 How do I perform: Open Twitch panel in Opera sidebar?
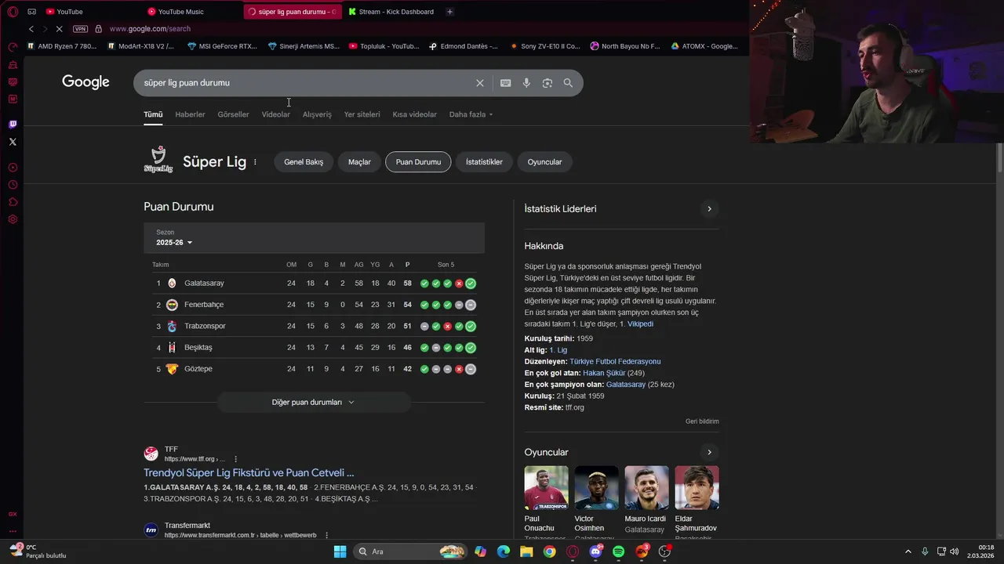[13, 125]
